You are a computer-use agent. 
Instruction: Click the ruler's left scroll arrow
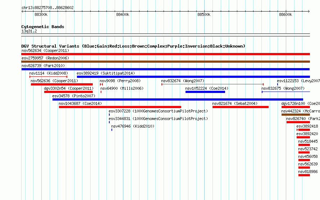(x=22, y=11)
